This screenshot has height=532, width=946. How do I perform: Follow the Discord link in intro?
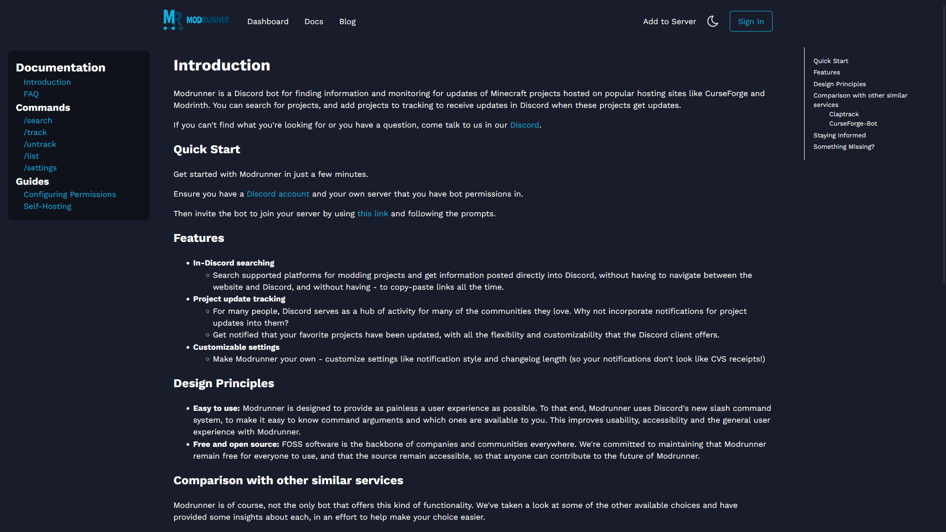click(524, 125)
